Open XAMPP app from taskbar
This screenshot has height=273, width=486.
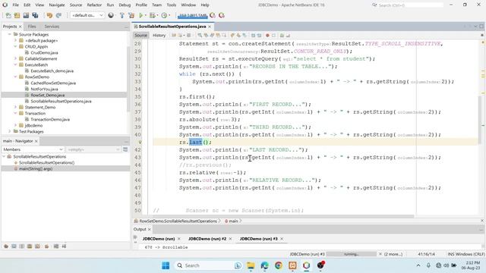[x=292, y=265]
